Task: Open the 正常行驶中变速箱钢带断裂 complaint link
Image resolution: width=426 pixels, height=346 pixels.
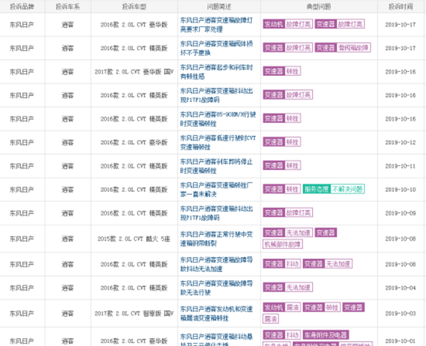Action: click(x=216, y=239)
